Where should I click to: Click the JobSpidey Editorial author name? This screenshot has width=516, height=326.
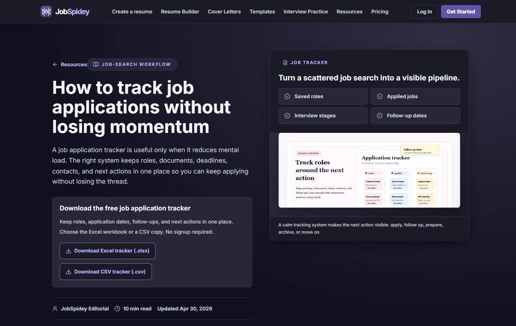(x=85, y=309)
